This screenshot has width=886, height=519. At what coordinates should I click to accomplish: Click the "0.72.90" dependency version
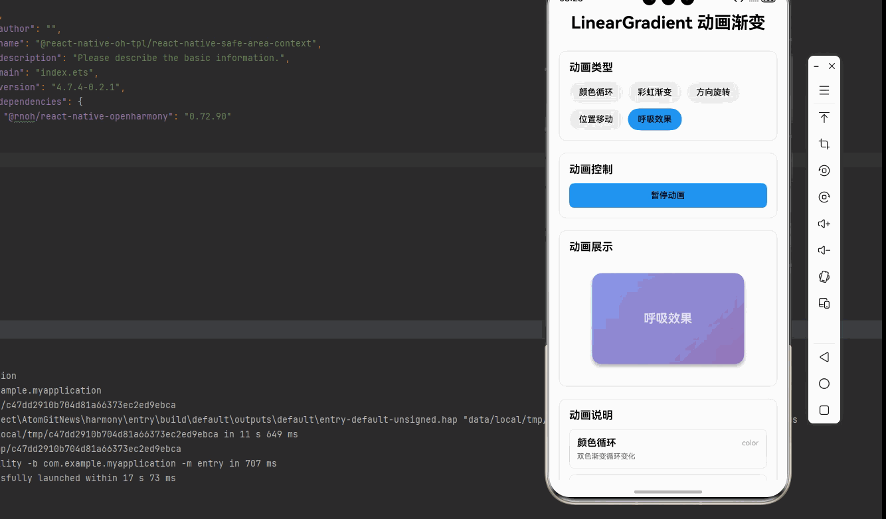(x=207, y=116)
